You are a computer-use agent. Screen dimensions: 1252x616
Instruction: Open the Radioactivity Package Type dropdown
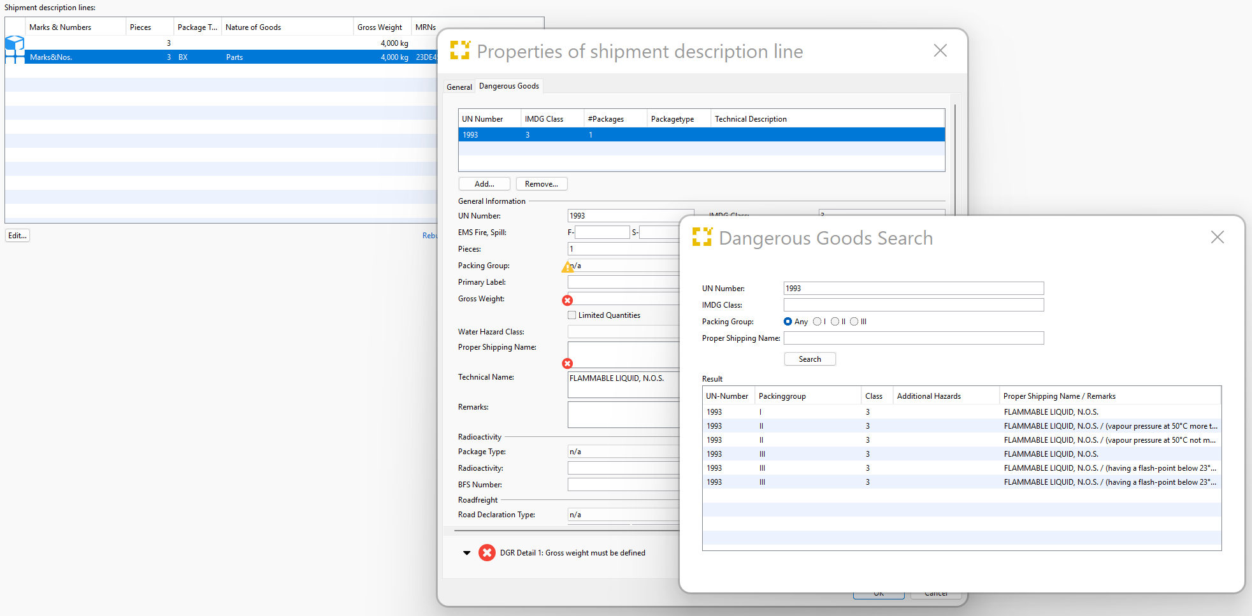tap(623, 452)
